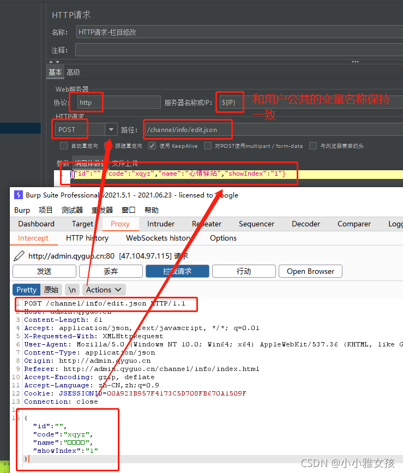This screenshot has height=473, width=403.
Task: Click the "code":"xqyz" line in request body
Action: [x=63, y=434]
